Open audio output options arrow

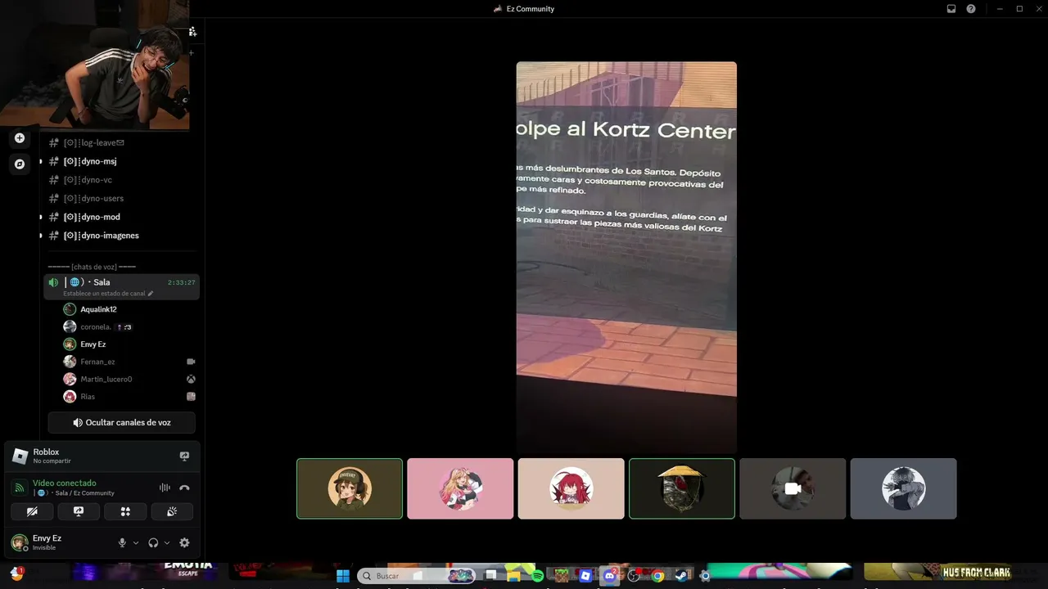pos(167,542)
